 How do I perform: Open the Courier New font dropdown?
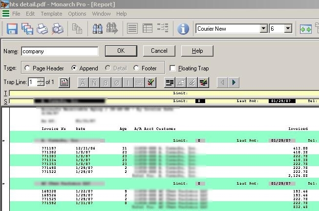(x=264, y=29)
